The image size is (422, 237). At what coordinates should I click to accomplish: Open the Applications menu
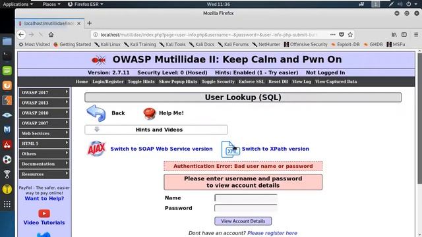pyautogui.click(x=18, y=4)
